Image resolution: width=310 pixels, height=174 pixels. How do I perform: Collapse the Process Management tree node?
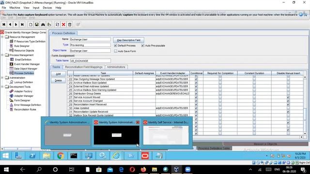(x=2, y=55)
